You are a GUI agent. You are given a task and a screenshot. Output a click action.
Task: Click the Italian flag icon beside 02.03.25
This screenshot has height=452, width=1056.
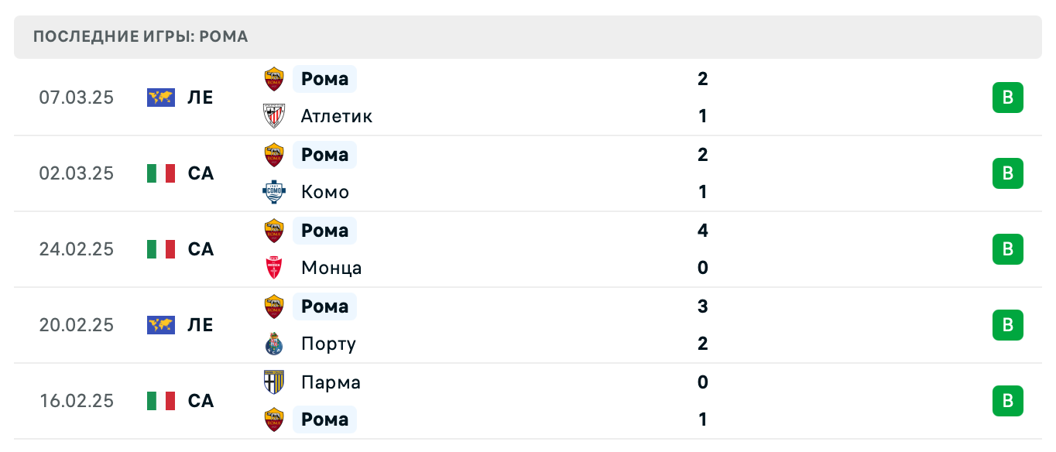[x=160, y=173]
